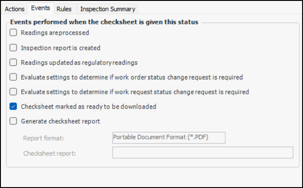The height and width of the screenshot is (188, 303).
Task: Go to the Inspection Summary tab
Action: tap(108, 9)
